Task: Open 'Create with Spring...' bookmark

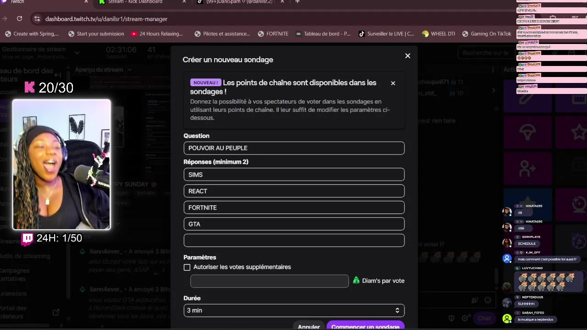Action: click(x=32, y=33)
